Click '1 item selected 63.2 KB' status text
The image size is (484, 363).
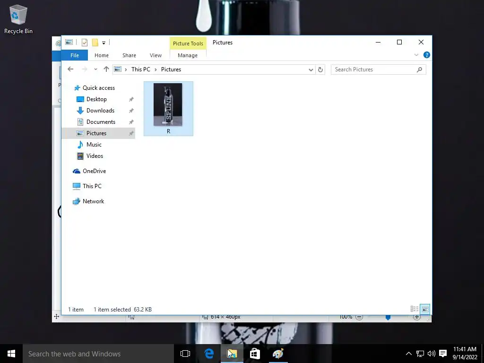click(x=122, y=309)
